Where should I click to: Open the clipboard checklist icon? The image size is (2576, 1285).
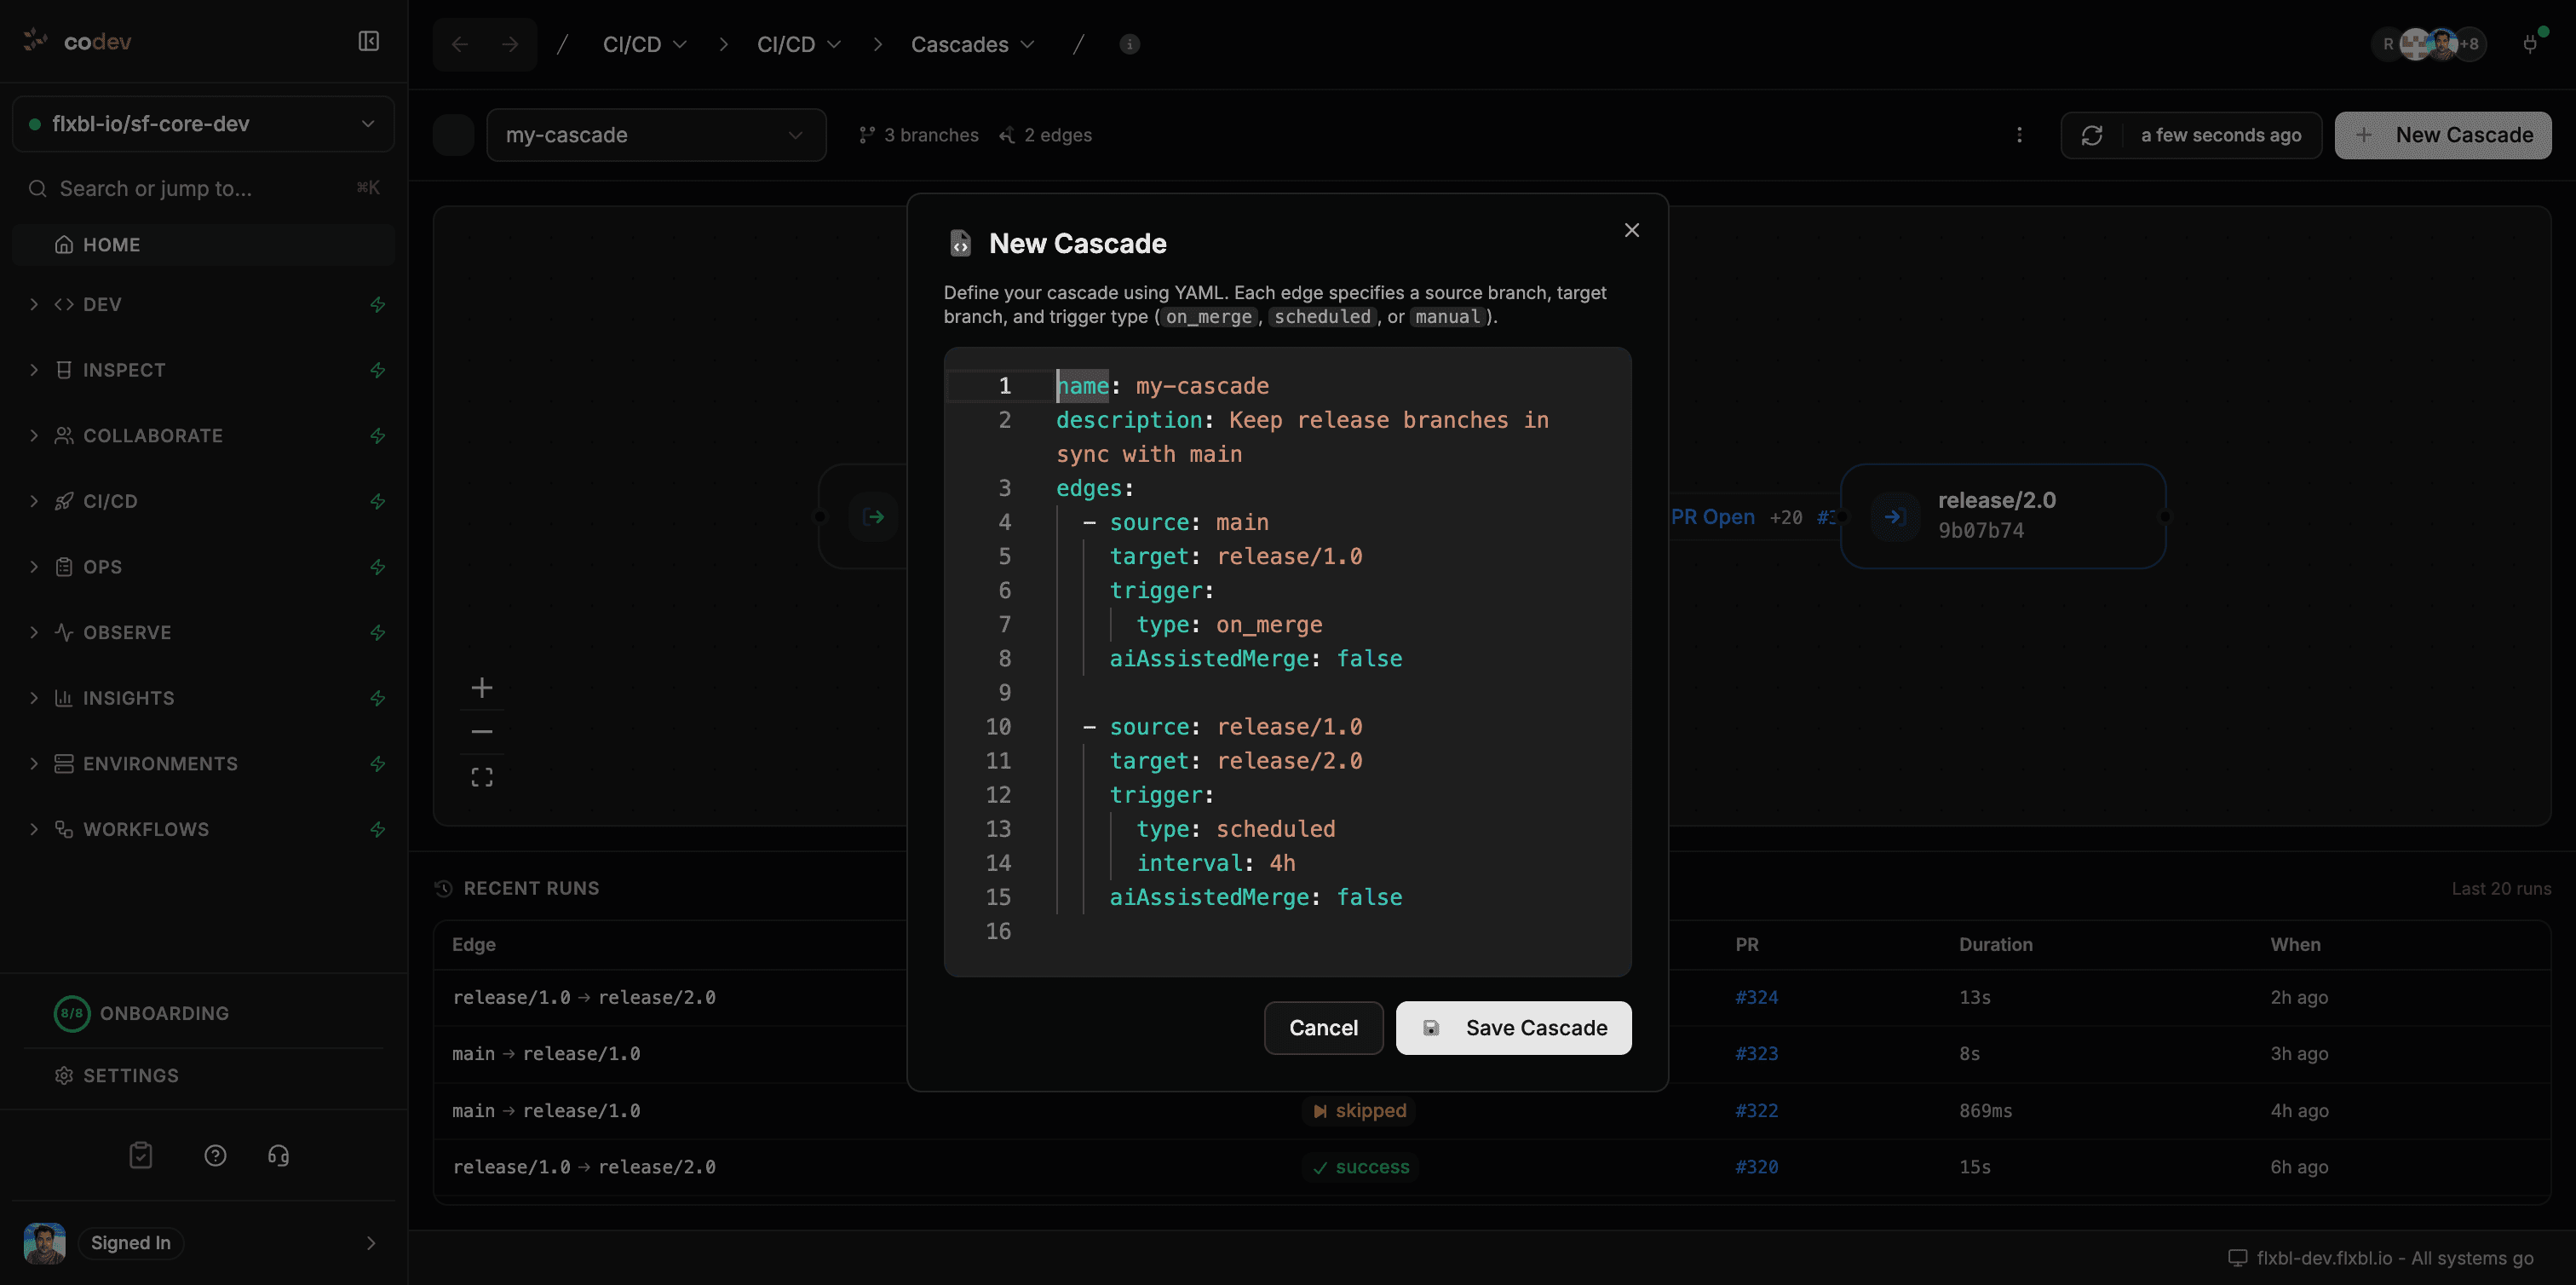pos(141,1155)
